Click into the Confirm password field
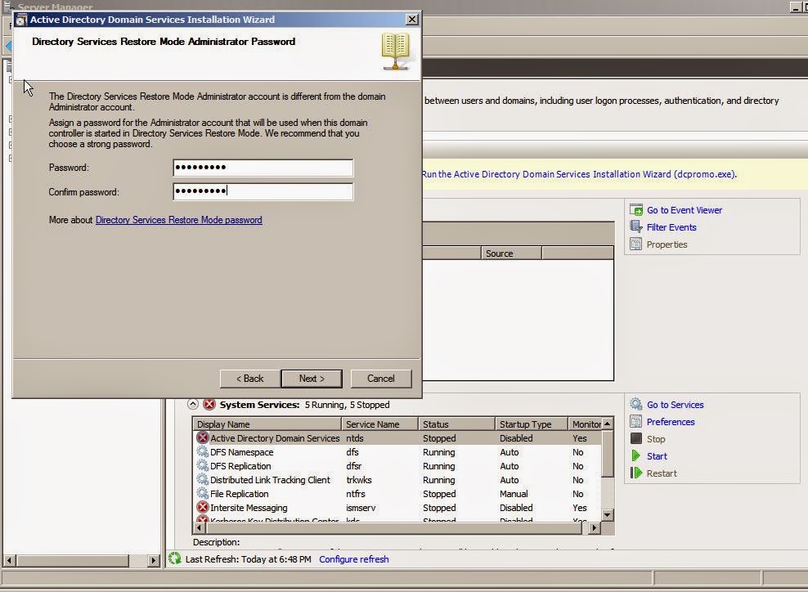808x592 pixels. click(263, 191)
